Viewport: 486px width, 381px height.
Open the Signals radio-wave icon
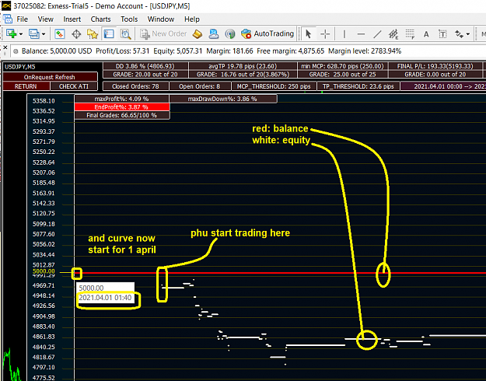coord(230,33)
